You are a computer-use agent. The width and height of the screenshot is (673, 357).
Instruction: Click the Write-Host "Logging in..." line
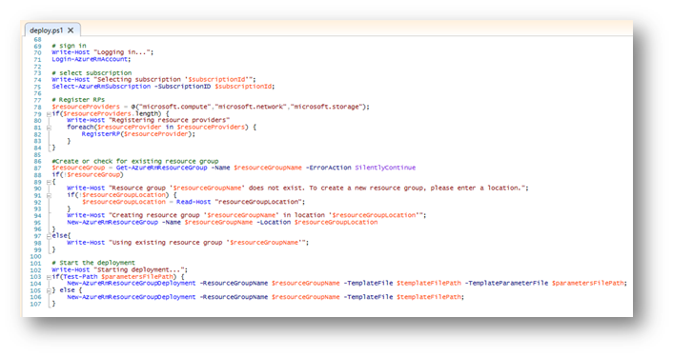(102, 52)
